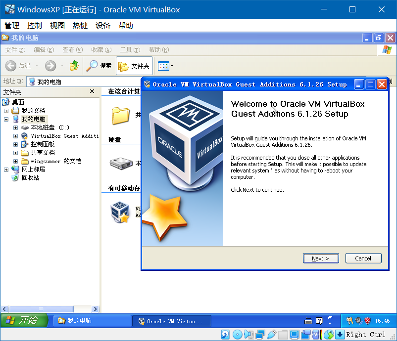Viewport: 397px width, 341px height.
Task: Click Cancel in the Guest Additions setup
Action: [x=363, y=258]
